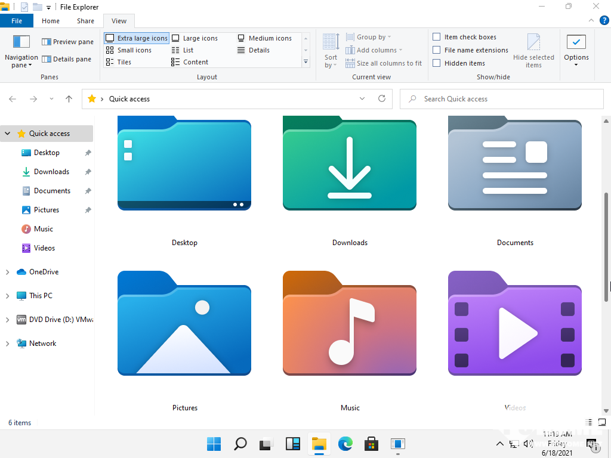Choose Content layout
This screenshot has width=611, height=458.
click(x=190, y=62)
